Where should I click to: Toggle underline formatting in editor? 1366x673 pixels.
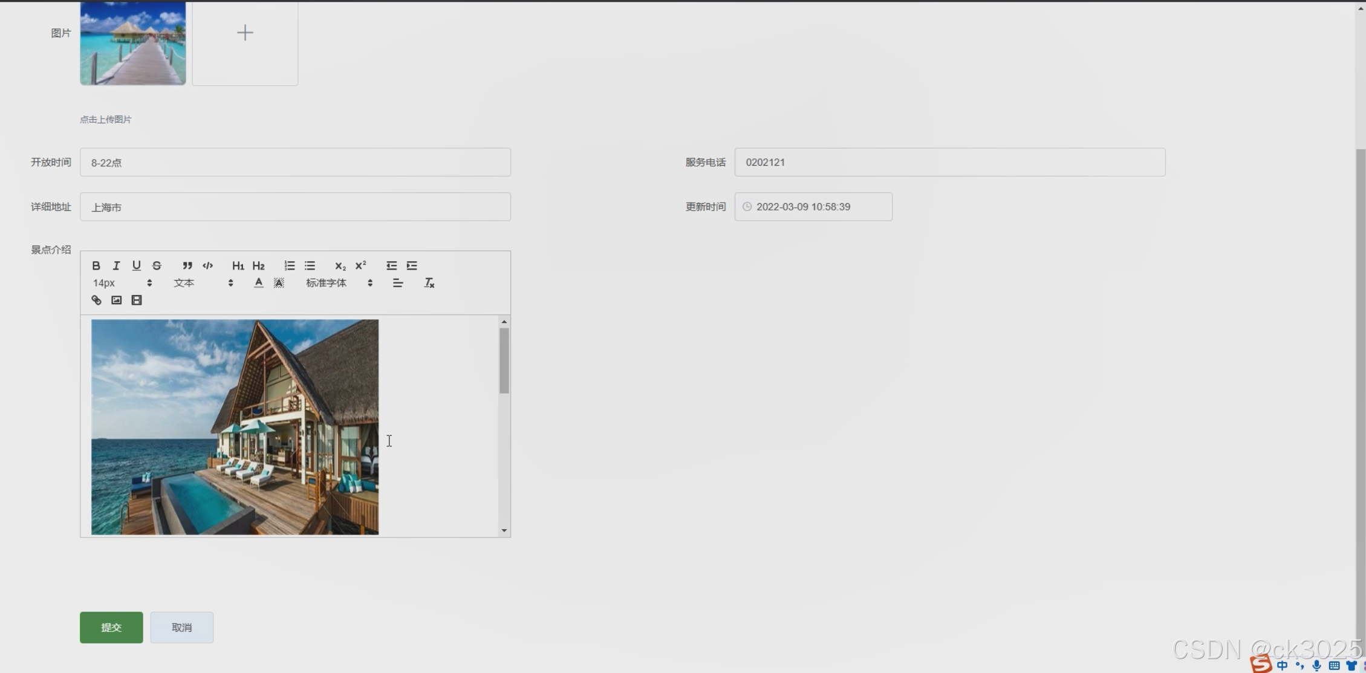pyautogui.click(x=137, y=265)
